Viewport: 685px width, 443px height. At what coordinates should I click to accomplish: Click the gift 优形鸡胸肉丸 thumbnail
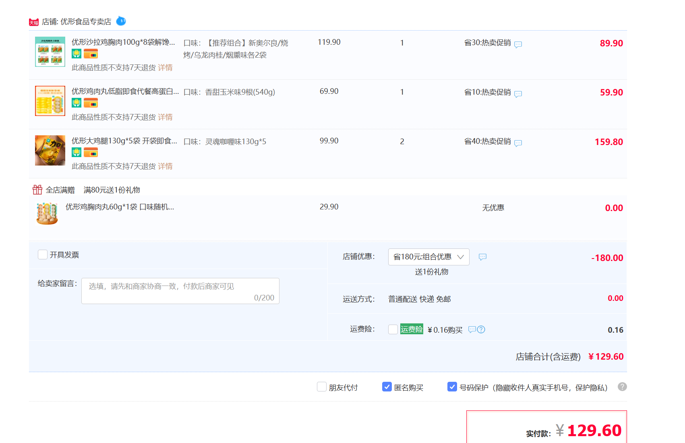click(47, 213)
